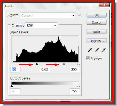Screen dimensions: 117x106
Task: Click the input highlight field showing 255
Action: click(75, 69)
